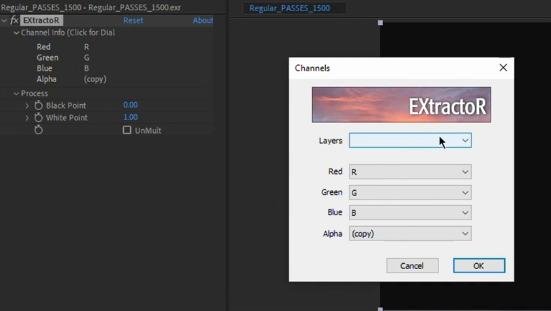The height and width of the screenshot is (311, 551).
Task: Toggle the fx effect switch for EXtractoR
Action: 14,20
